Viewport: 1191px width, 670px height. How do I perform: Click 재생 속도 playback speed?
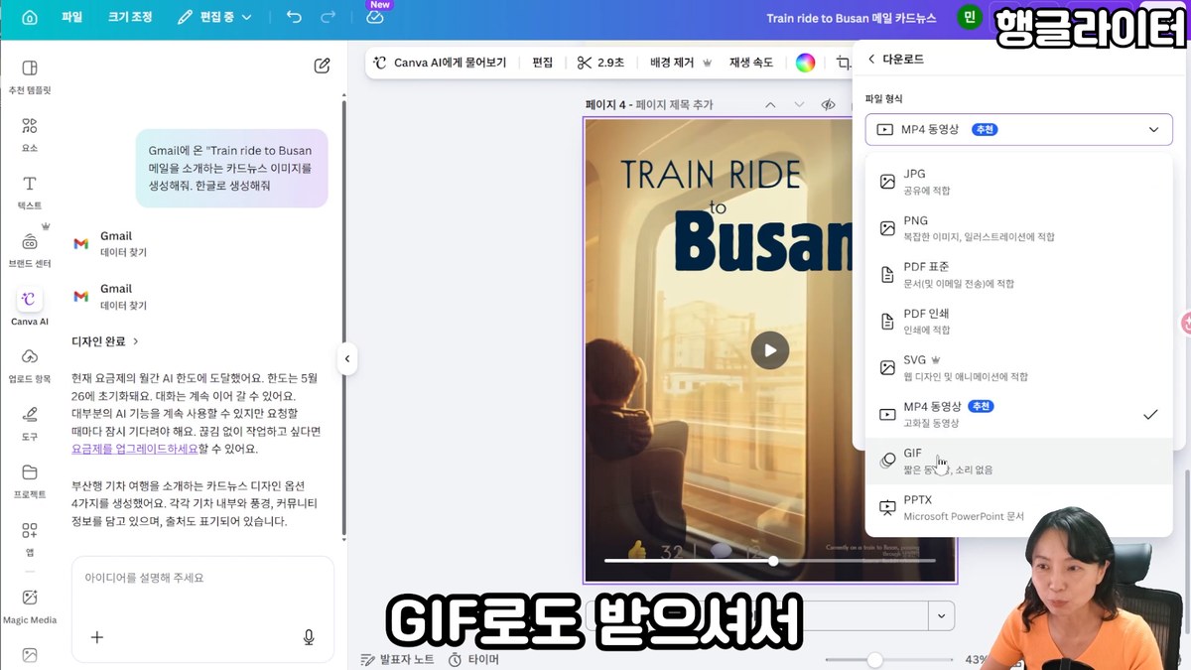click(x=751, y=63)
